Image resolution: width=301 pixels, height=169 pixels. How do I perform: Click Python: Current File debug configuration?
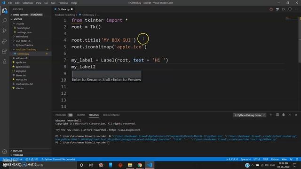58,159
